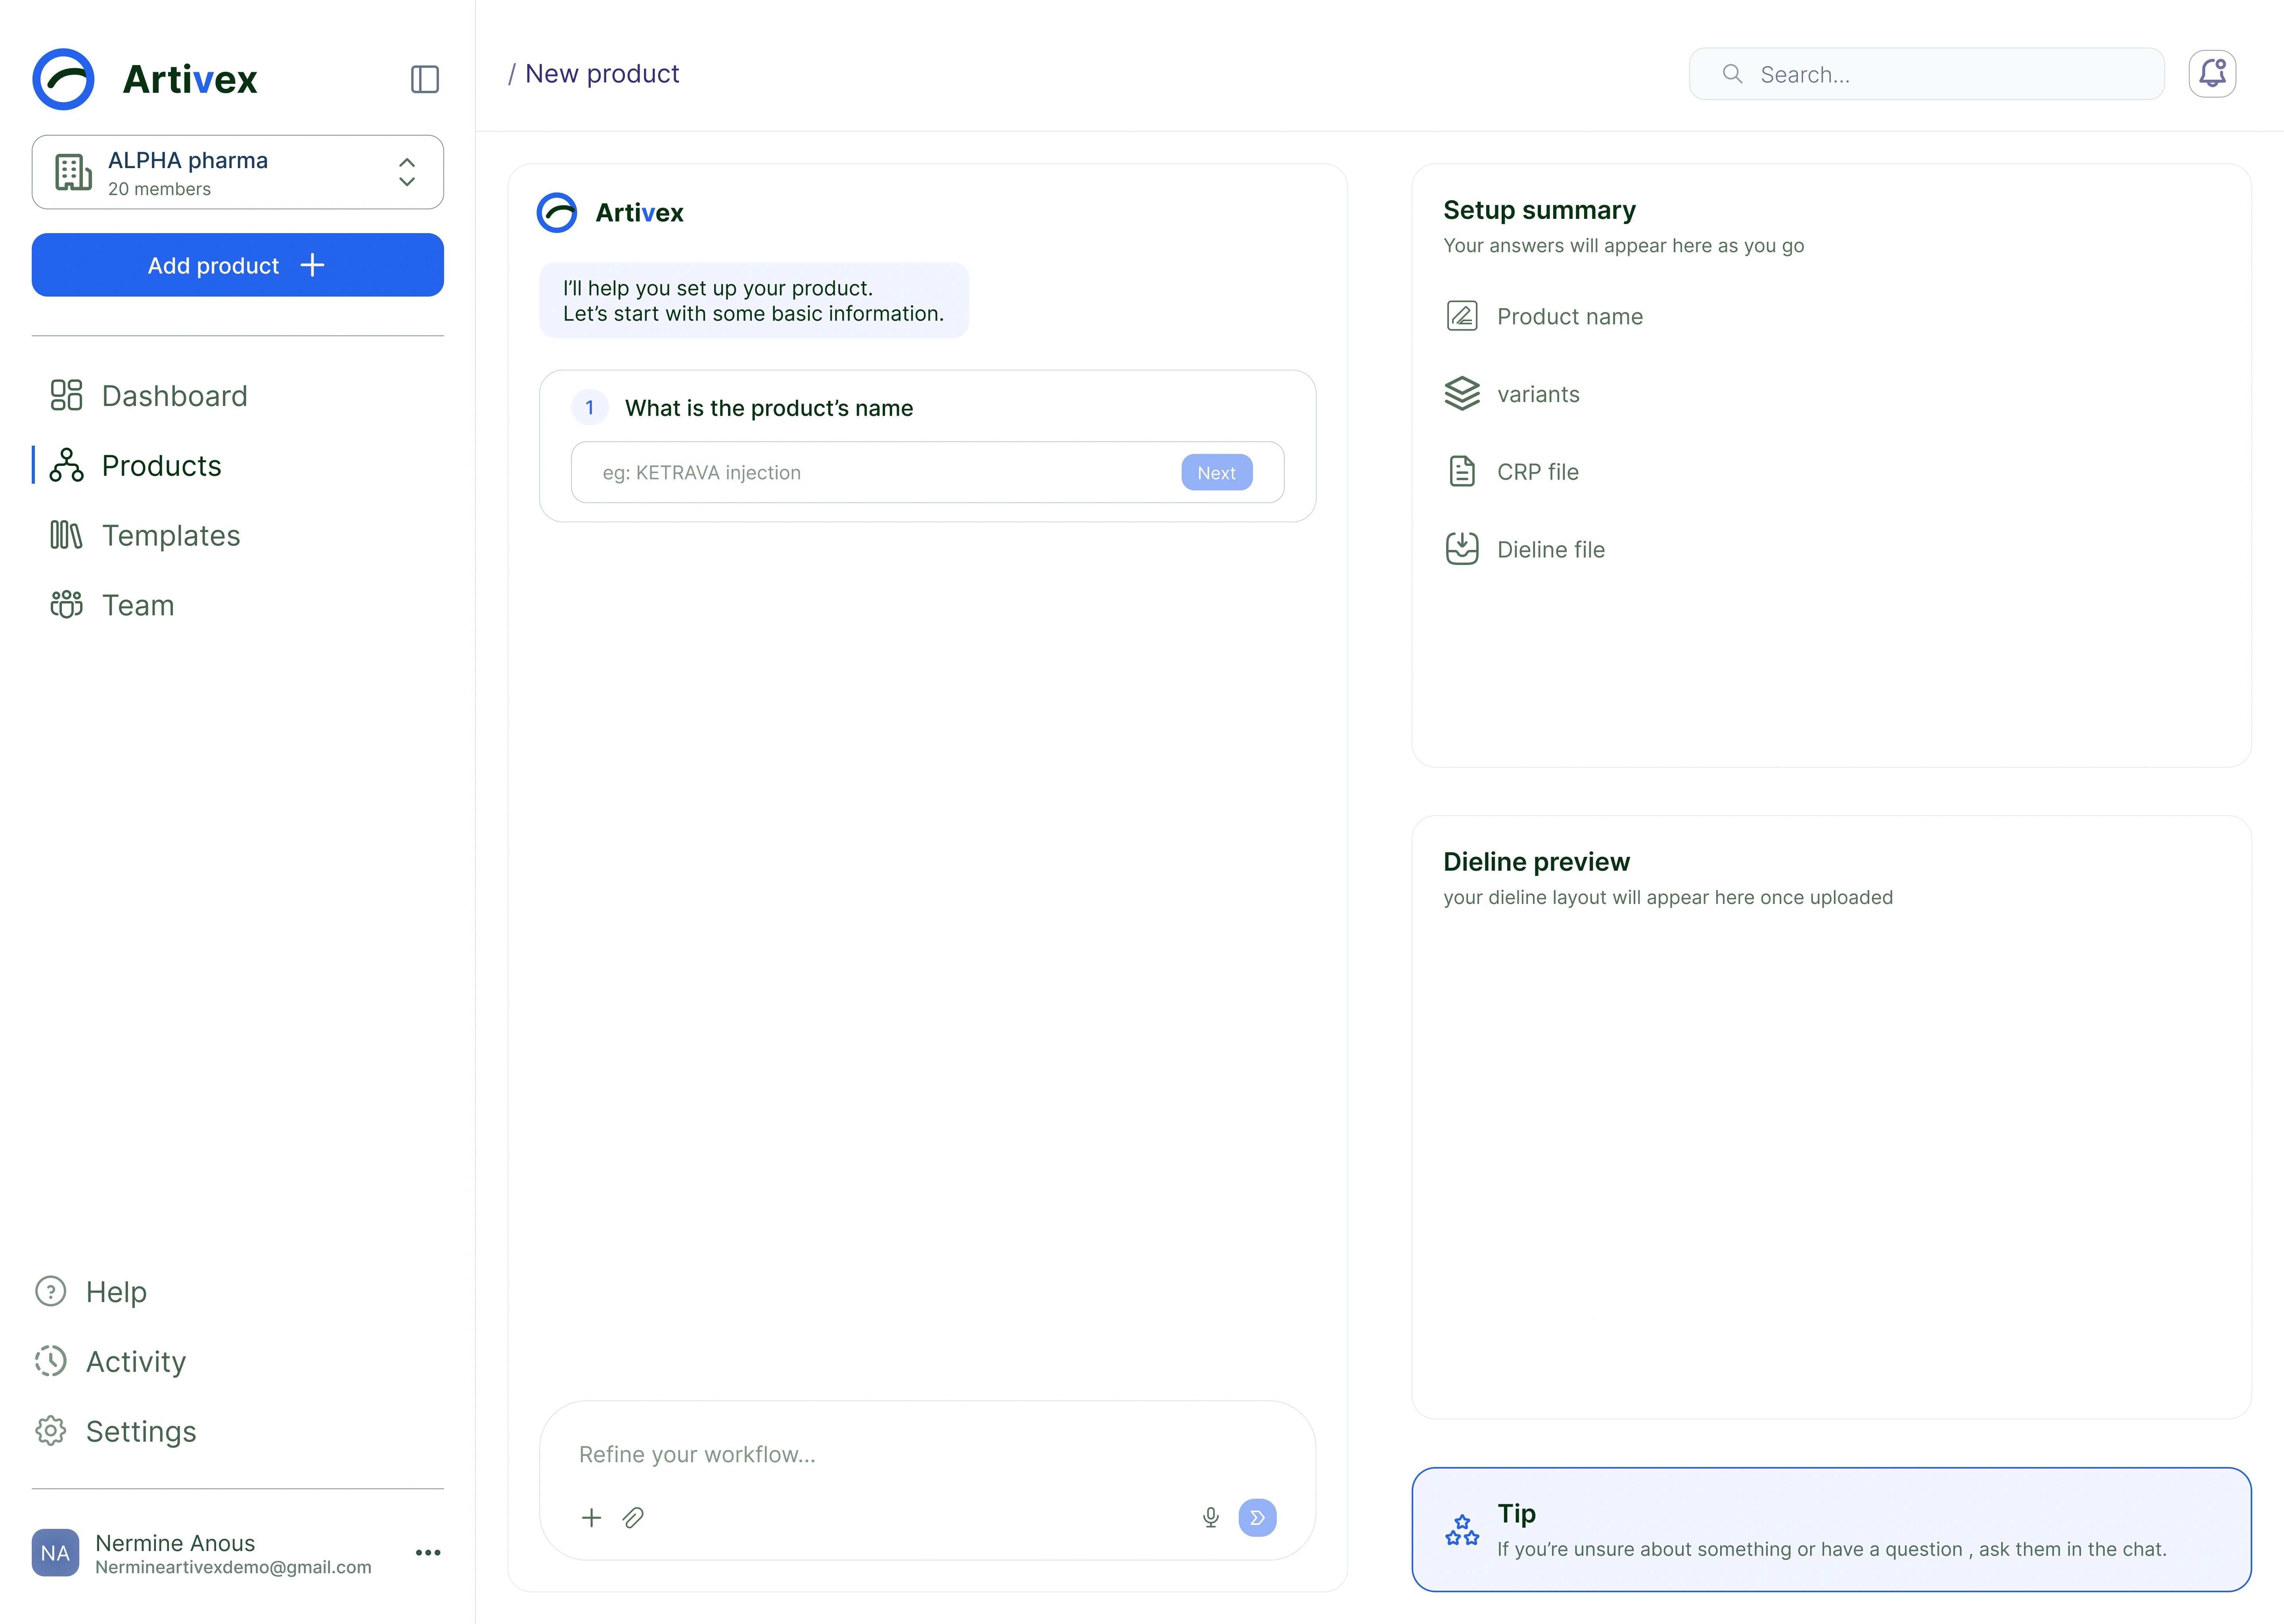Image resolution: width=2284 pixels, height=1624 pixels.
Task: Click the CRP file summary label
Action: 1538,472
